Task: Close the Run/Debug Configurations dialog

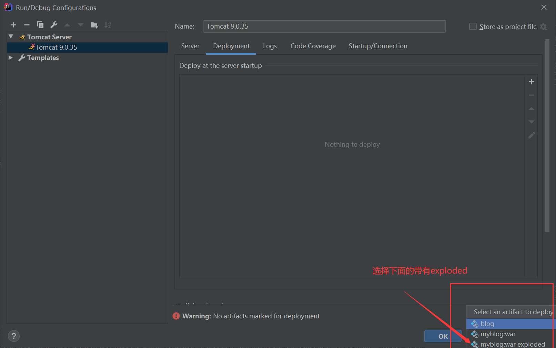Action: point(544,7)
